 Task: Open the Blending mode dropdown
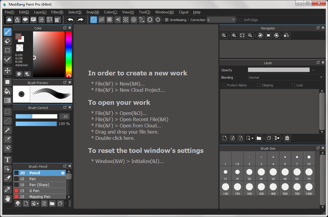[285, 77]
